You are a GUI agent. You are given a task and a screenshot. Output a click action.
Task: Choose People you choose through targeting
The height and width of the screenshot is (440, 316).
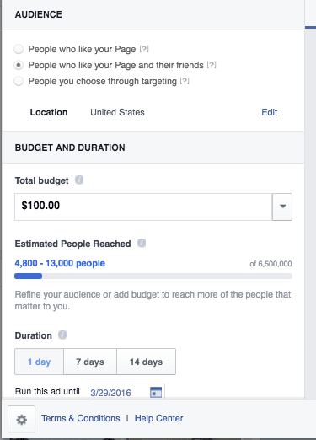[19, 81]
